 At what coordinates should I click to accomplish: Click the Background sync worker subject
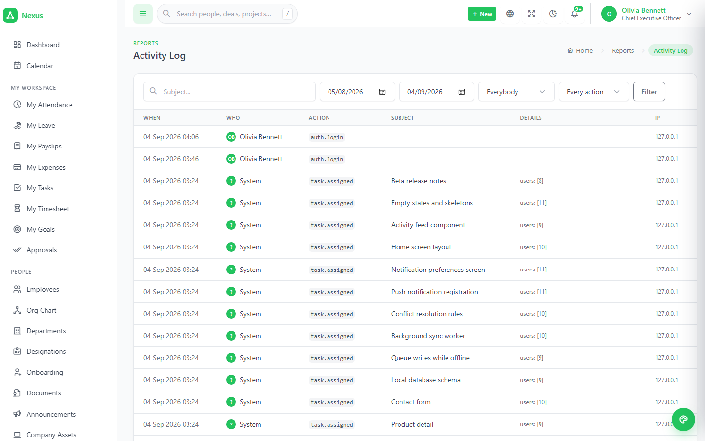pos(428,336)
